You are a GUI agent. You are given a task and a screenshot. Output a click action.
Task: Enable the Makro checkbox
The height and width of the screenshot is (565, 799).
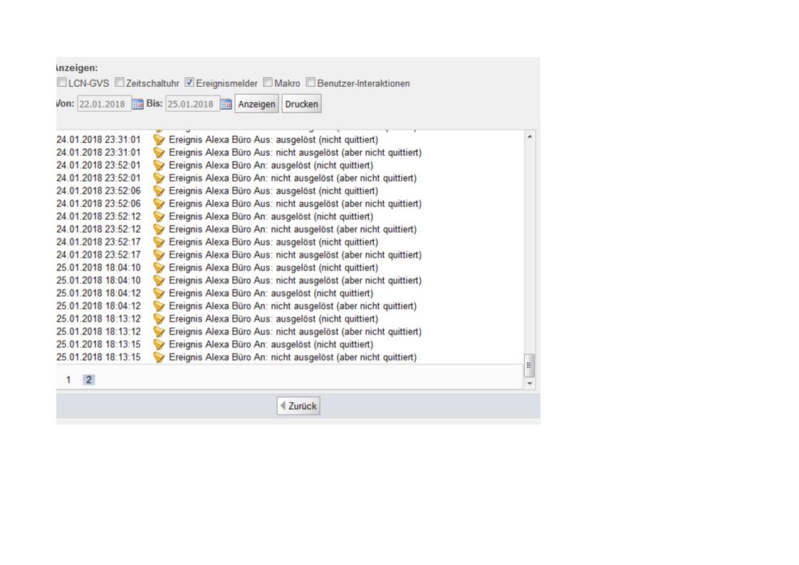tap(268, 83)
